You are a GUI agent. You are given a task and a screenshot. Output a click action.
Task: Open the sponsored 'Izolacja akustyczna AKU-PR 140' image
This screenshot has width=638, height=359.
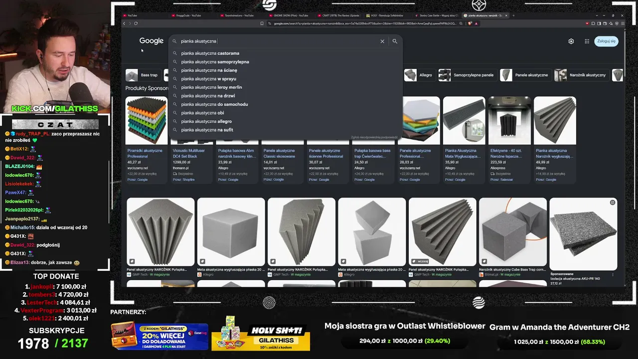583,234
